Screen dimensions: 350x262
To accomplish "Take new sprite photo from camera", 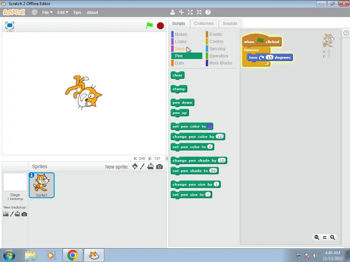I will [159, 166].
